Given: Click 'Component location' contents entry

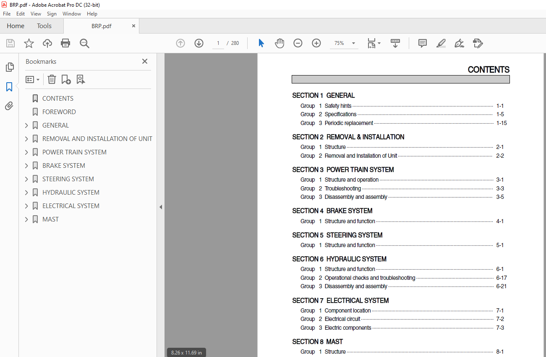Looking at the screenshot, I should [x=347, y=311].
